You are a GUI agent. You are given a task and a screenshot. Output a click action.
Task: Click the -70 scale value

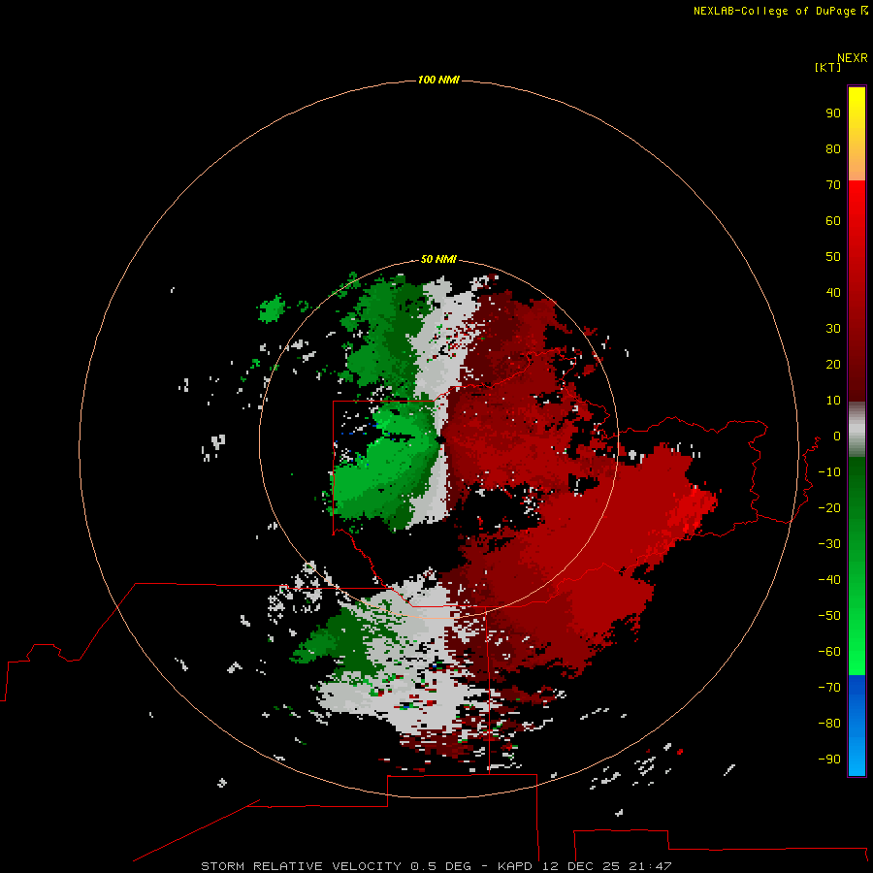(829, 688)
